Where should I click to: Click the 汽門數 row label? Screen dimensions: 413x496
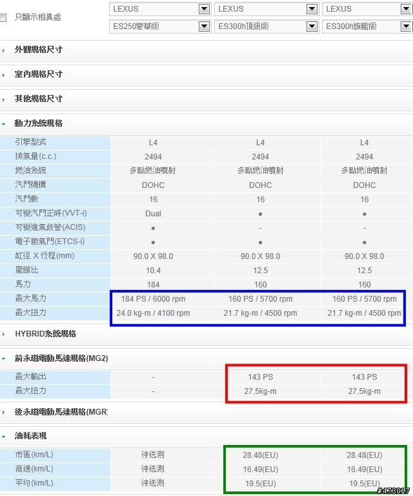[x=27, y=199]
